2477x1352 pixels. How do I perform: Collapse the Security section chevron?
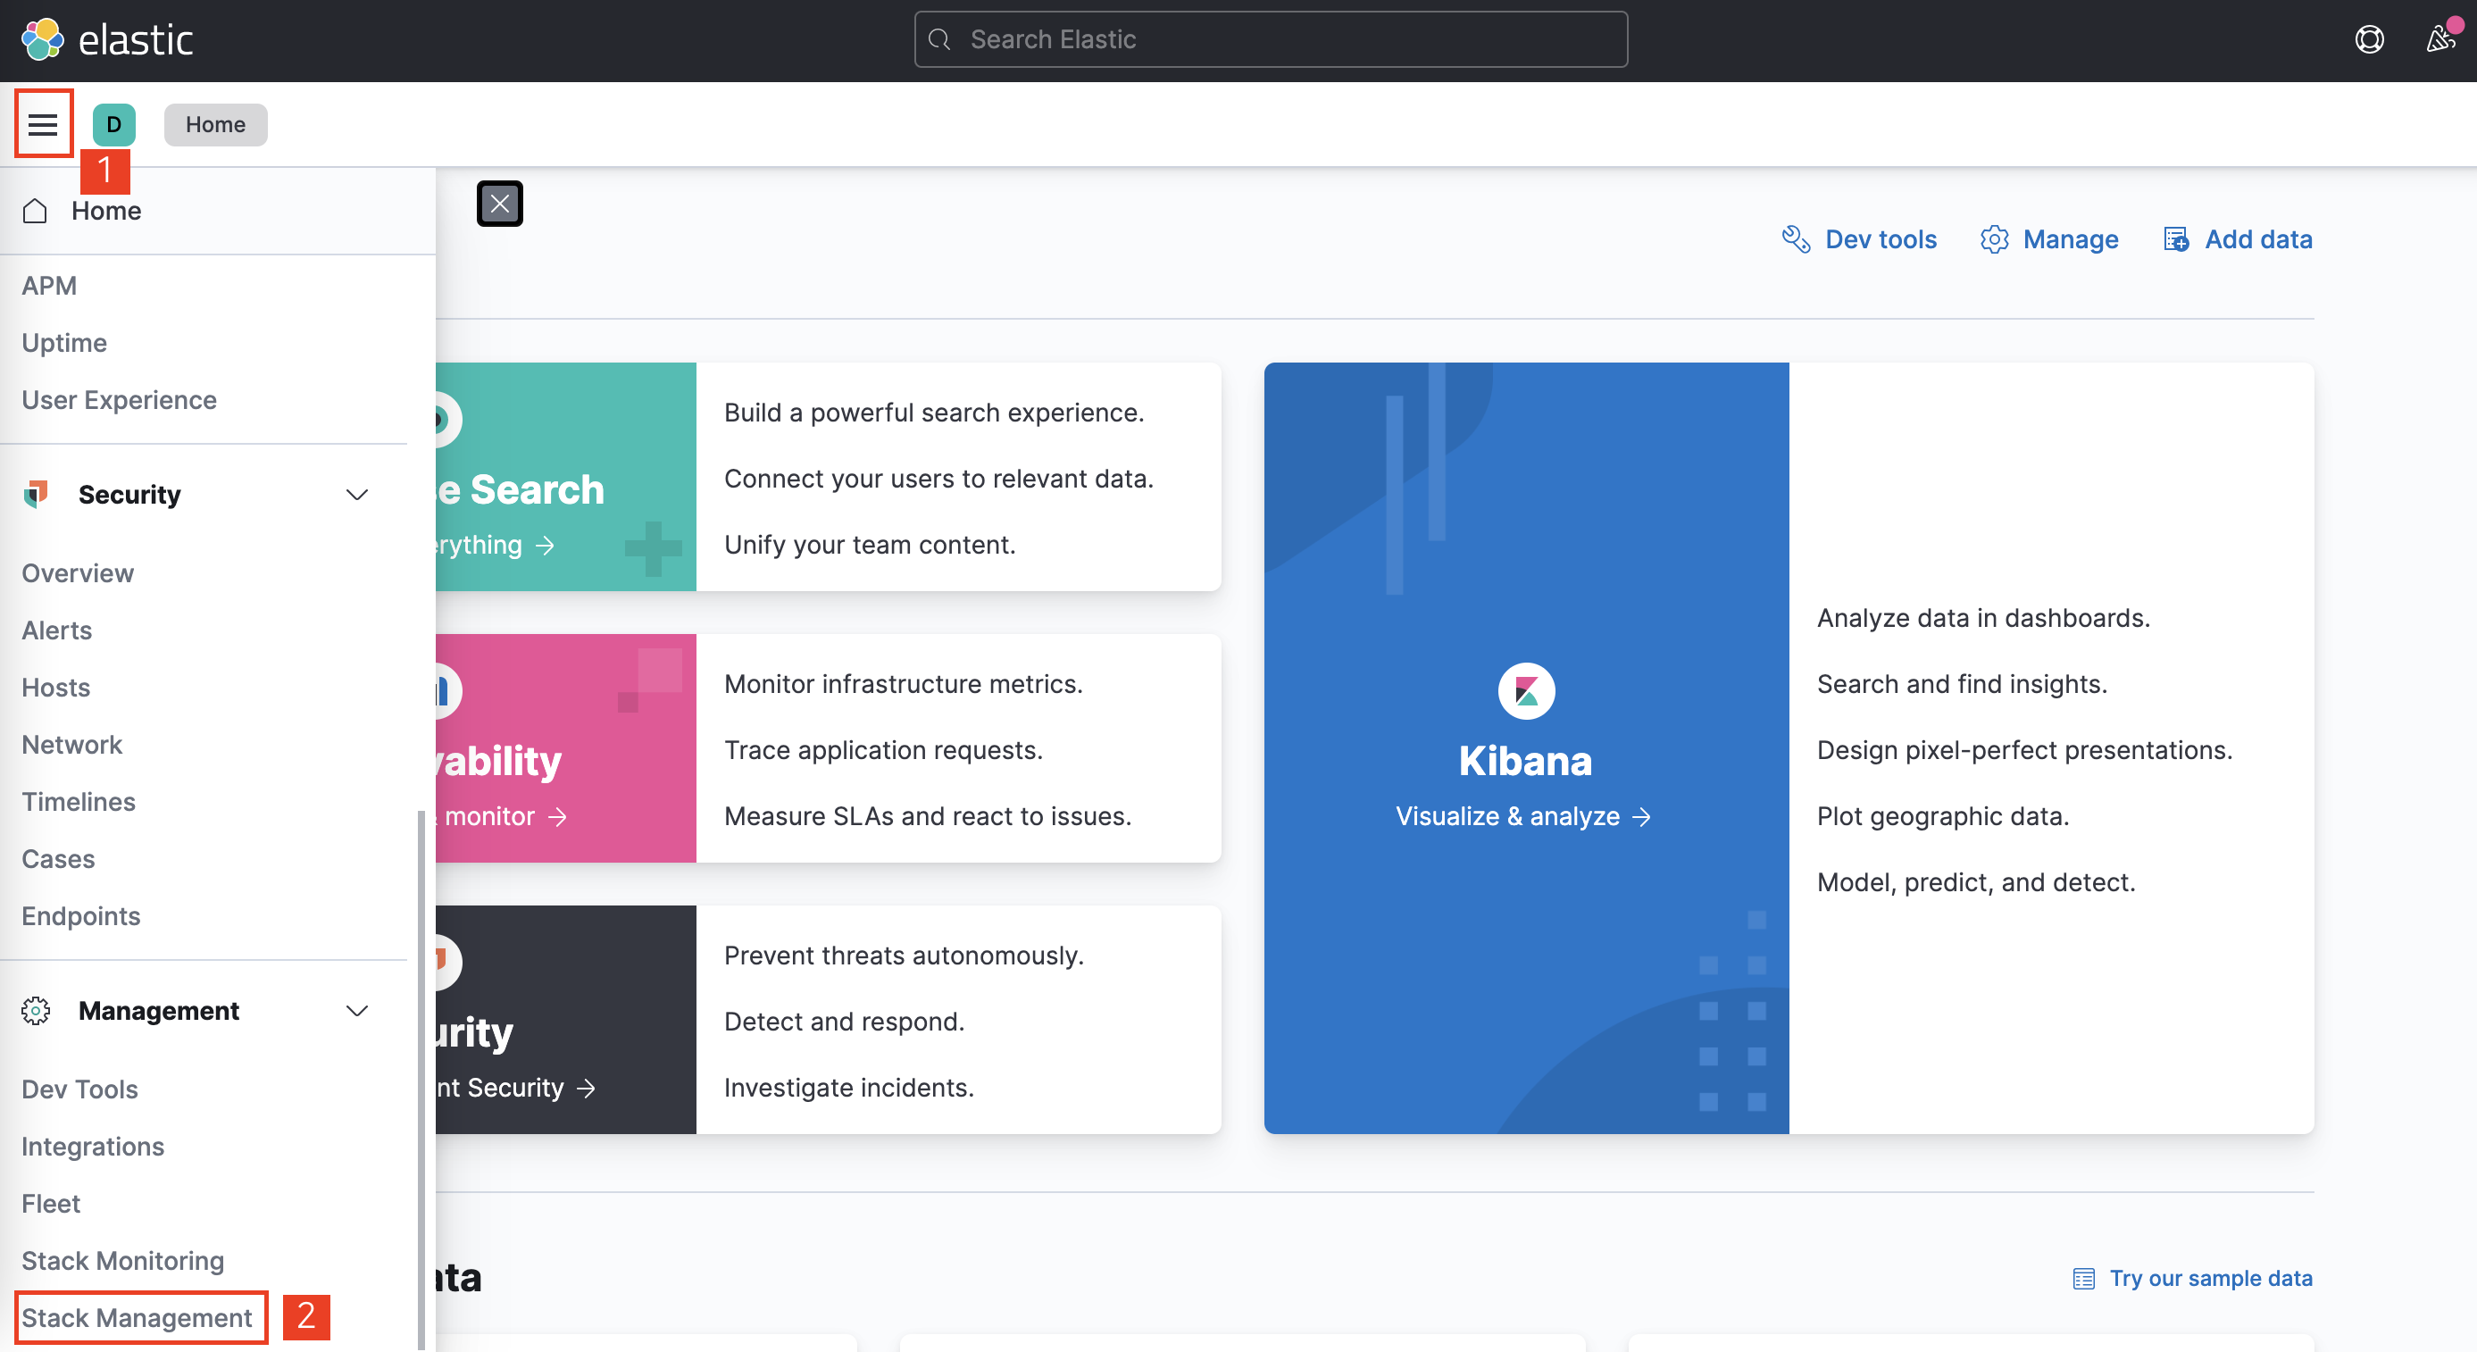click(x=357, y=494)
